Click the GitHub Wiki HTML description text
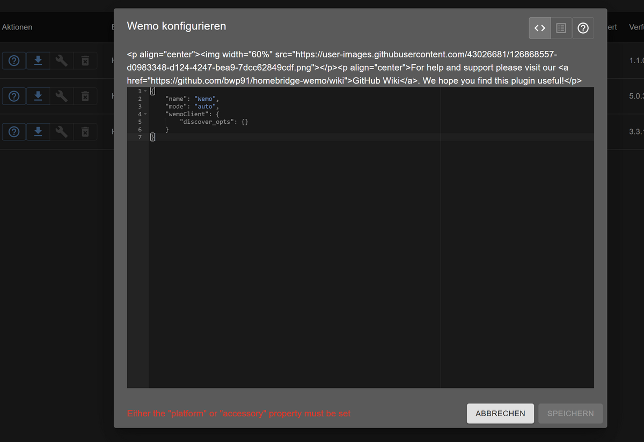Screen dimensions: 644x442 [x=354, y=68]
